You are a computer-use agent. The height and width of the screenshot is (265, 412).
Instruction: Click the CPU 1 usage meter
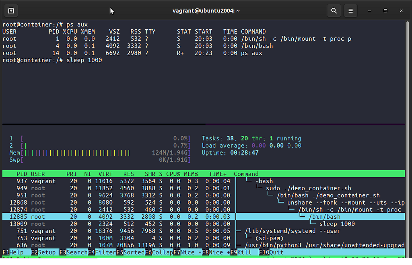pyautogui.click(x=100, y=138)
